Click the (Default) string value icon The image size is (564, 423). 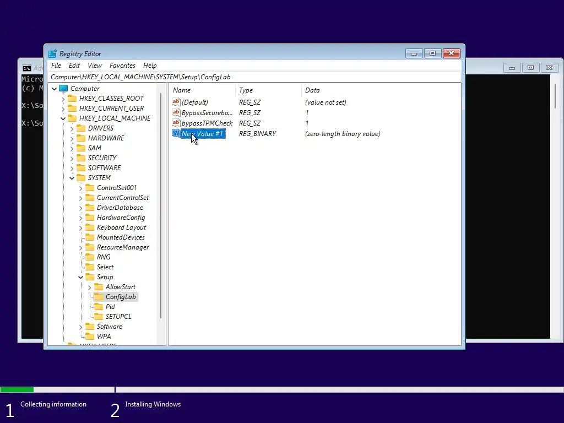[x=176, y=102]
